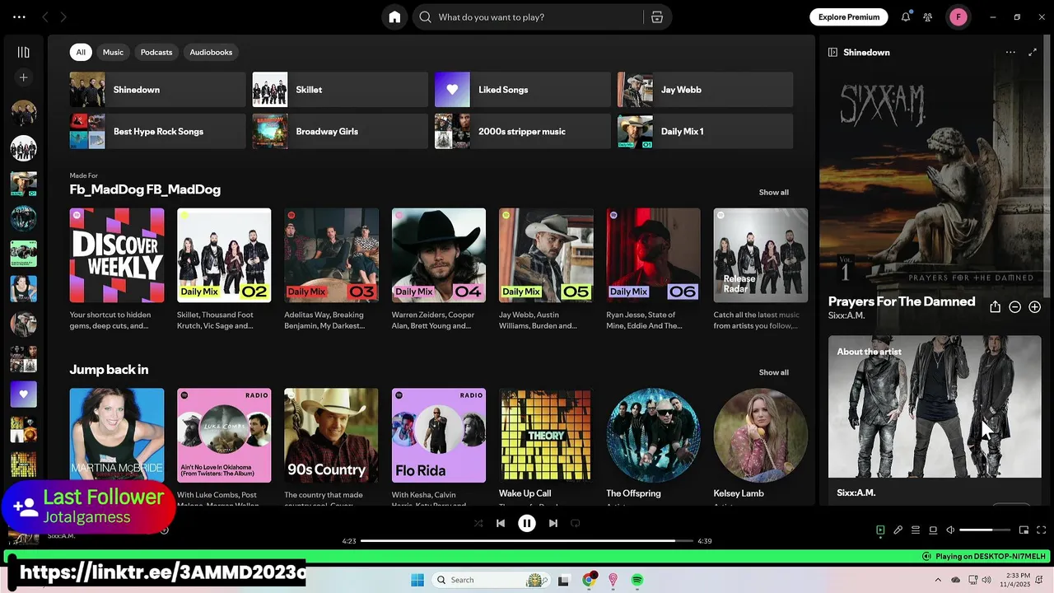Open Browse icon inside the search bar

point(657,17)
